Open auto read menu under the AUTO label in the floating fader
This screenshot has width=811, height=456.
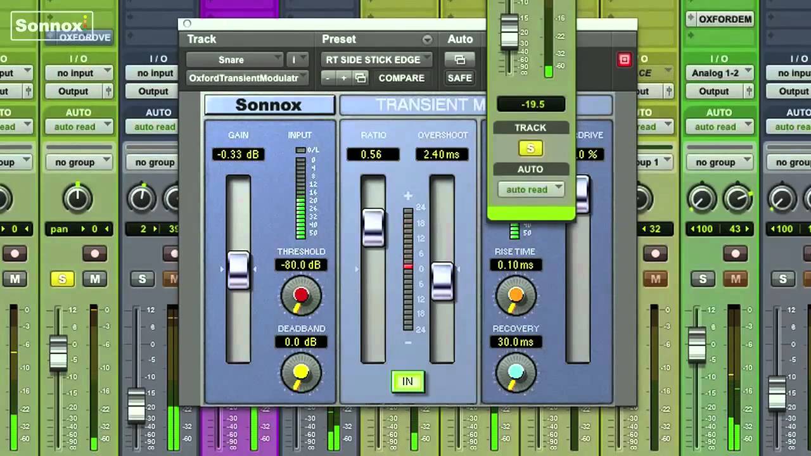click(530, 189)
